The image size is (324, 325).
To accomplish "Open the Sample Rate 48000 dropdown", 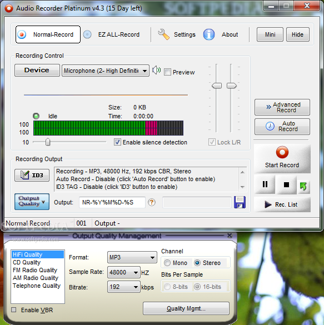I will coord(124,272).
